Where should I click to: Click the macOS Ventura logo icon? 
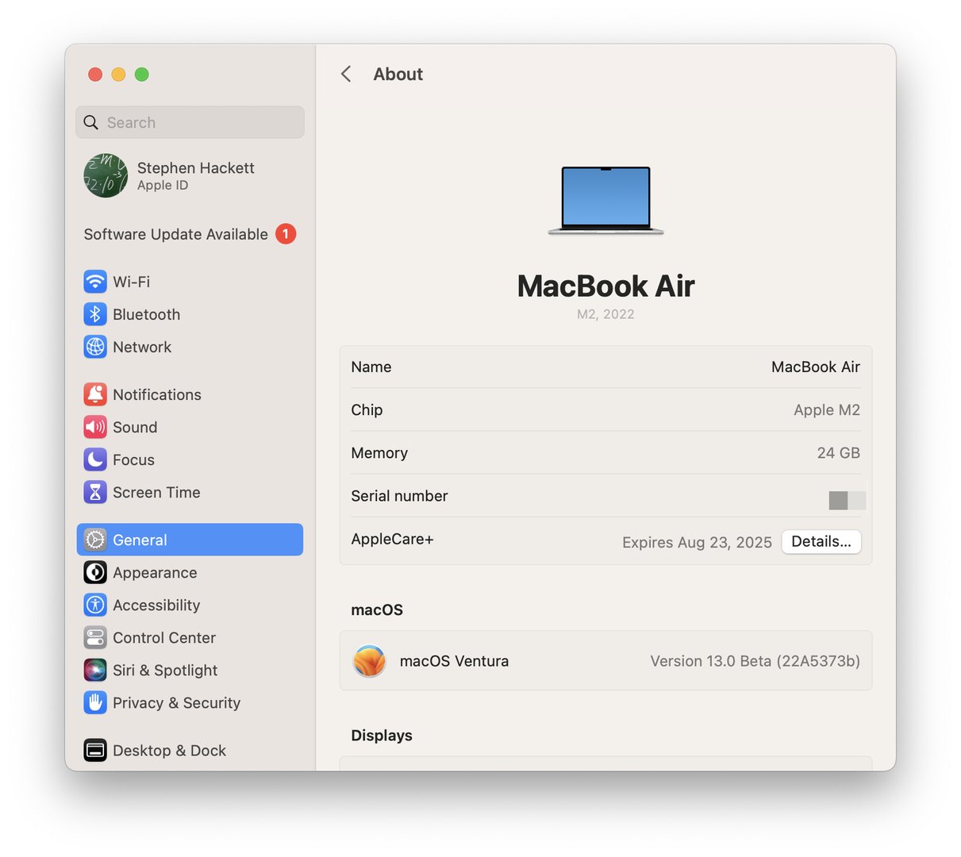click(370, 661)
